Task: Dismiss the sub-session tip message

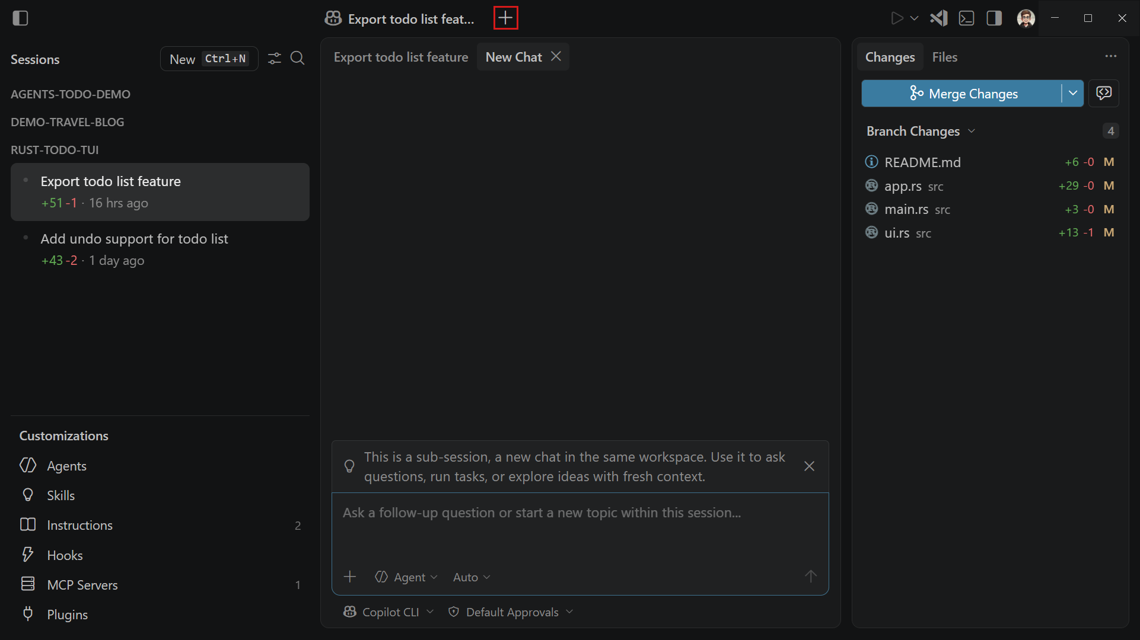Action: point(809,466)
